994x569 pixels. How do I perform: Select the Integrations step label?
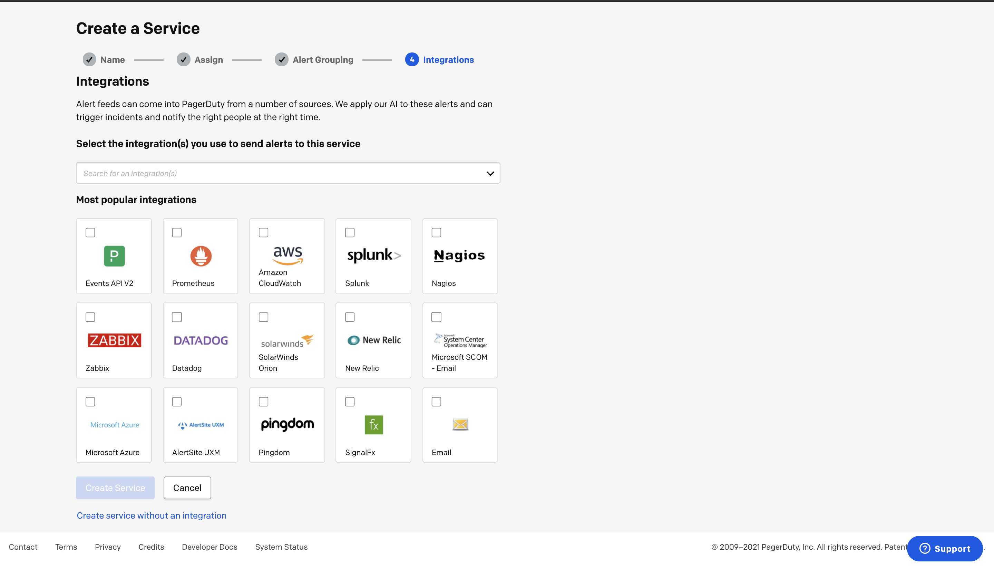point(448,60)
